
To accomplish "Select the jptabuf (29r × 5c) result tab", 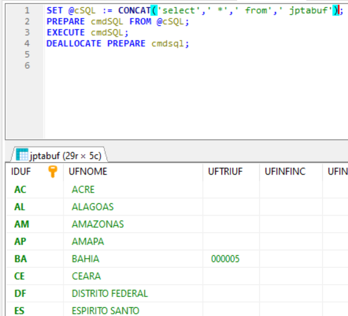I will (x=66, y=155).
